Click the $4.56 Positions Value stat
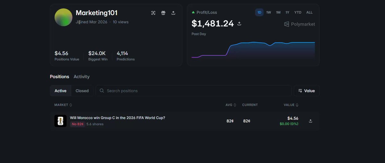This screenshot has width=385, height=163. [67, 56]
